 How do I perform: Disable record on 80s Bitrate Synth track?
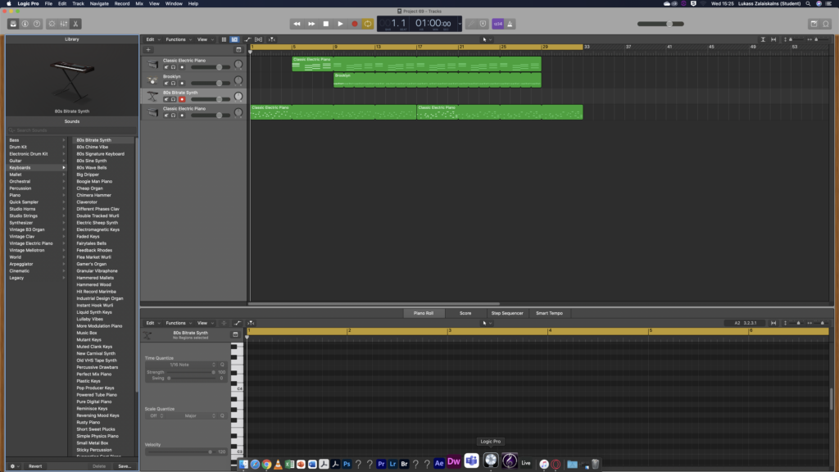[x=182, y=99]
